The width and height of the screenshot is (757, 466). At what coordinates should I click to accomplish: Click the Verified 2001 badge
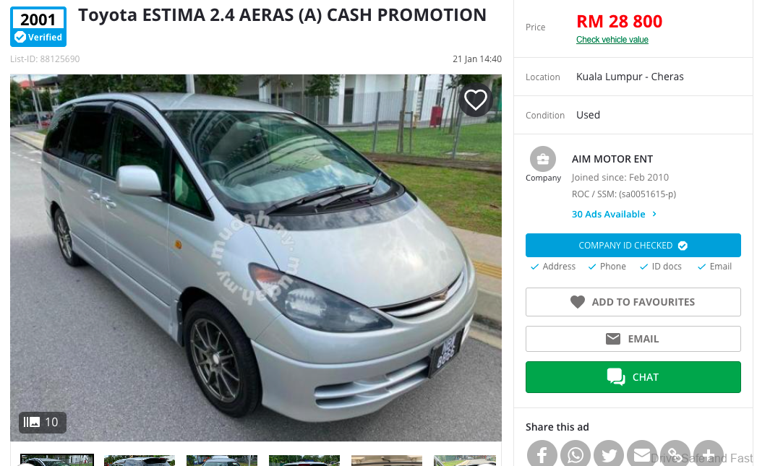[x=38, y=27]
